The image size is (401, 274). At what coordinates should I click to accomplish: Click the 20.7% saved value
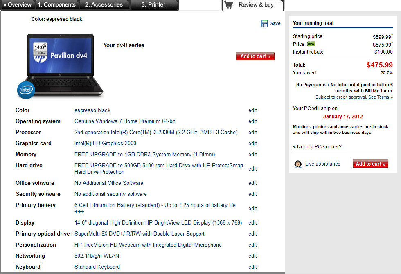coord(386,73)
